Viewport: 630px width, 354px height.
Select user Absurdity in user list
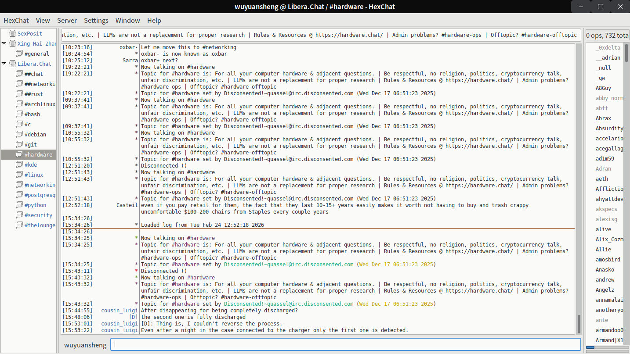coord(609,129)
